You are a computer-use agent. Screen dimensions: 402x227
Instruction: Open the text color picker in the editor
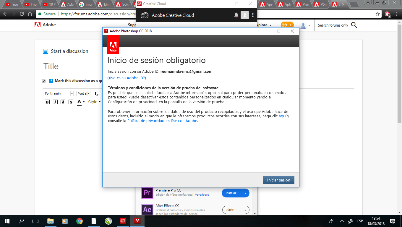click(80, 102)
